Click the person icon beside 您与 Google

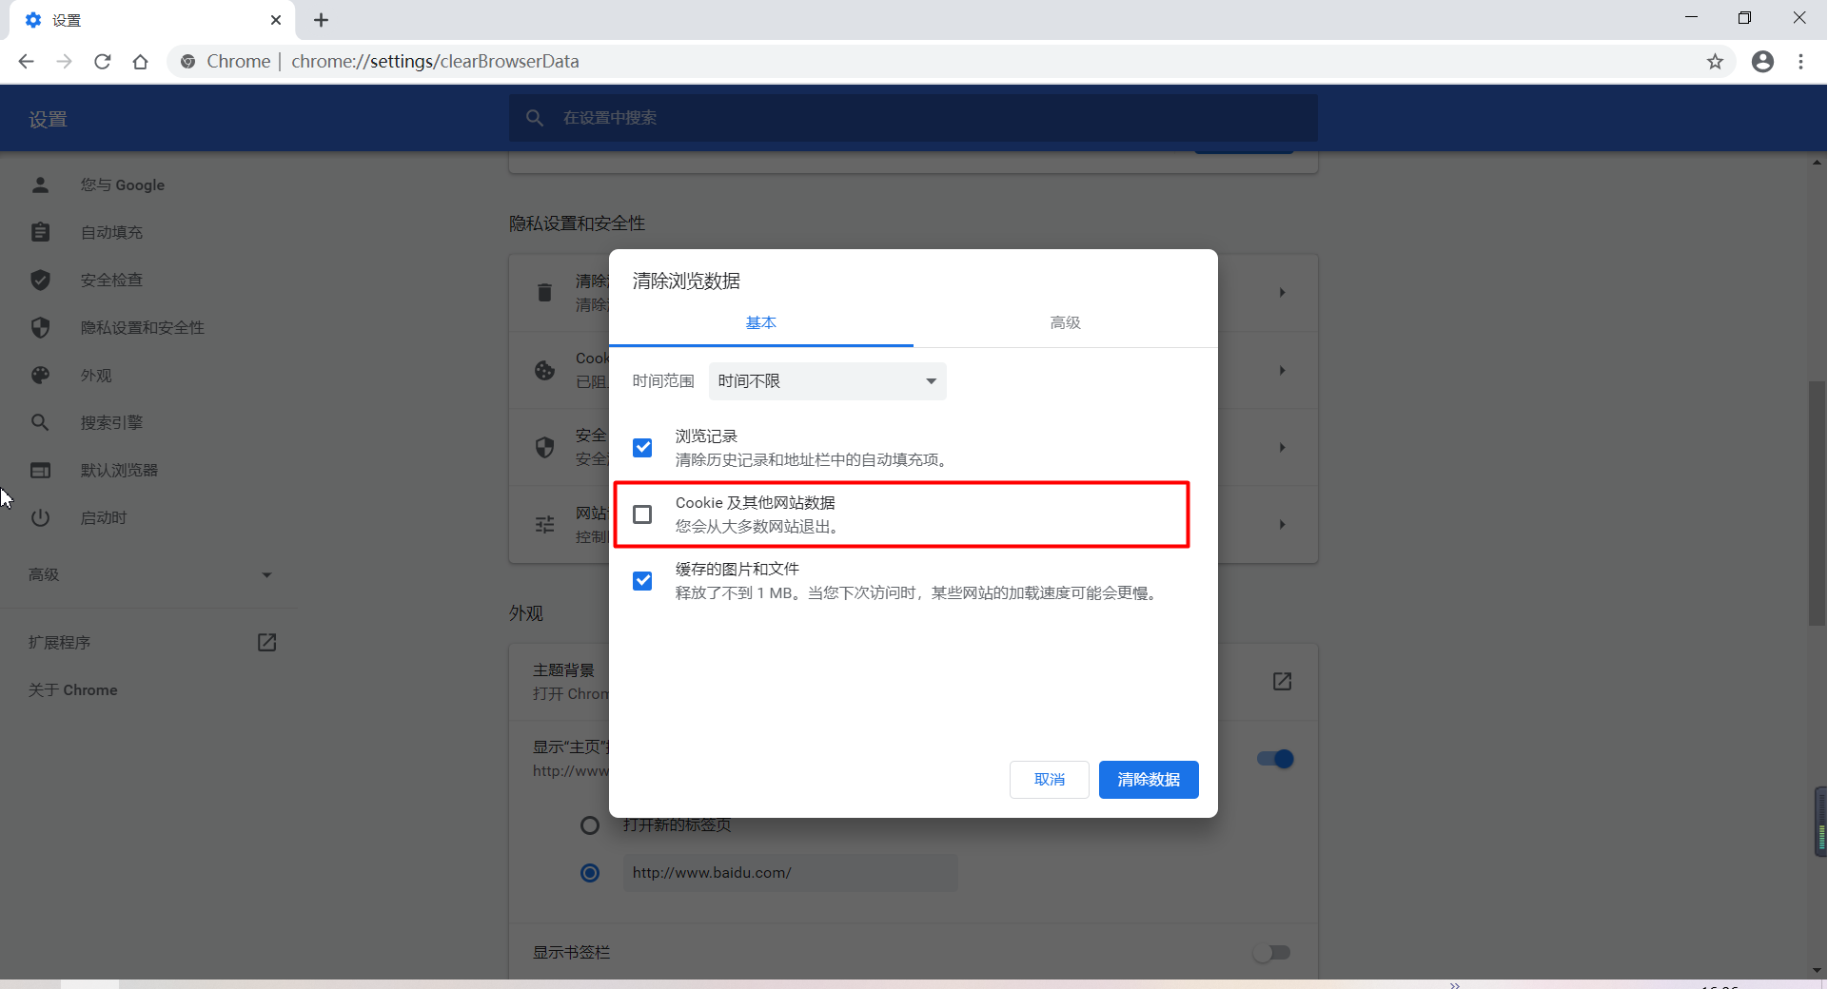40,184
